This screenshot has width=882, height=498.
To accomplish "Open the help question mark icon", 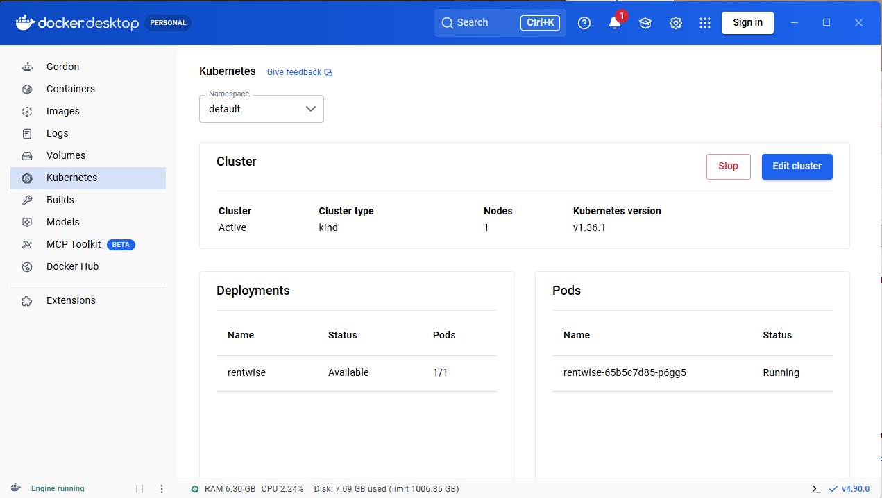I will 584,23.
